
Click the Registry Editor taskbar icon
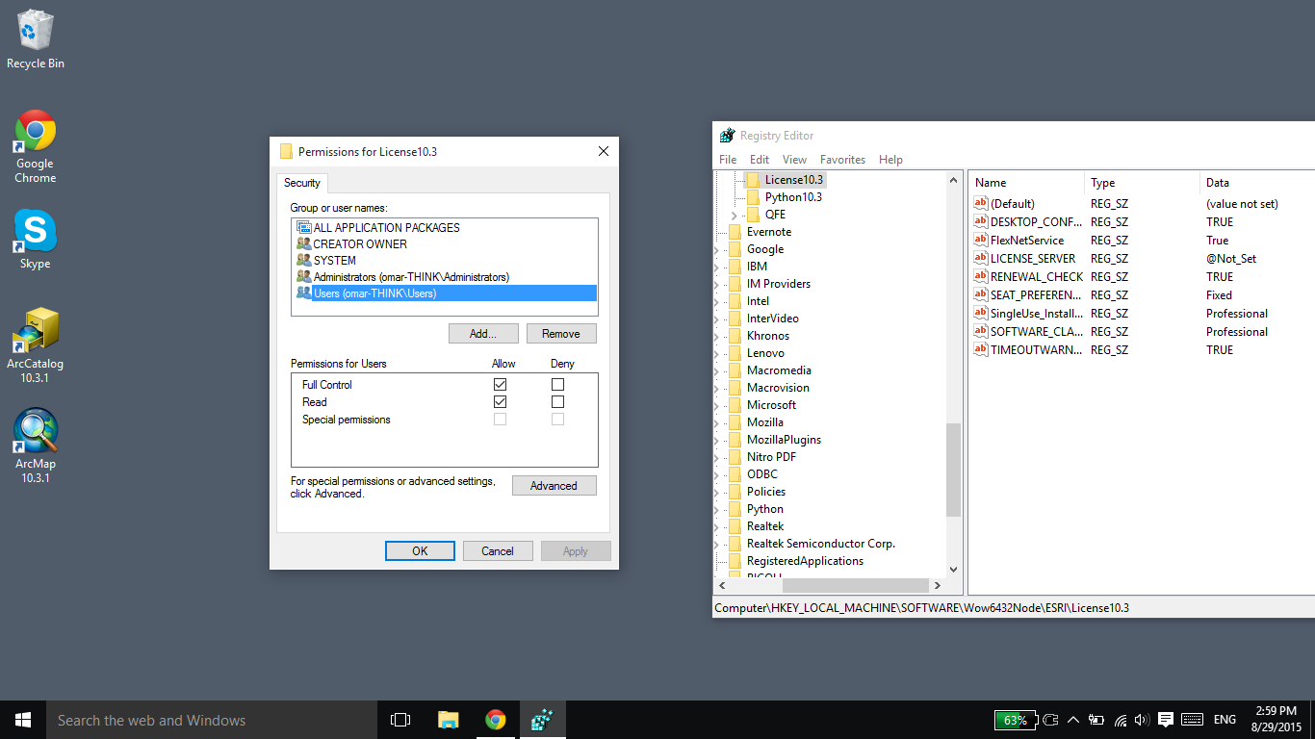[543, 720]
